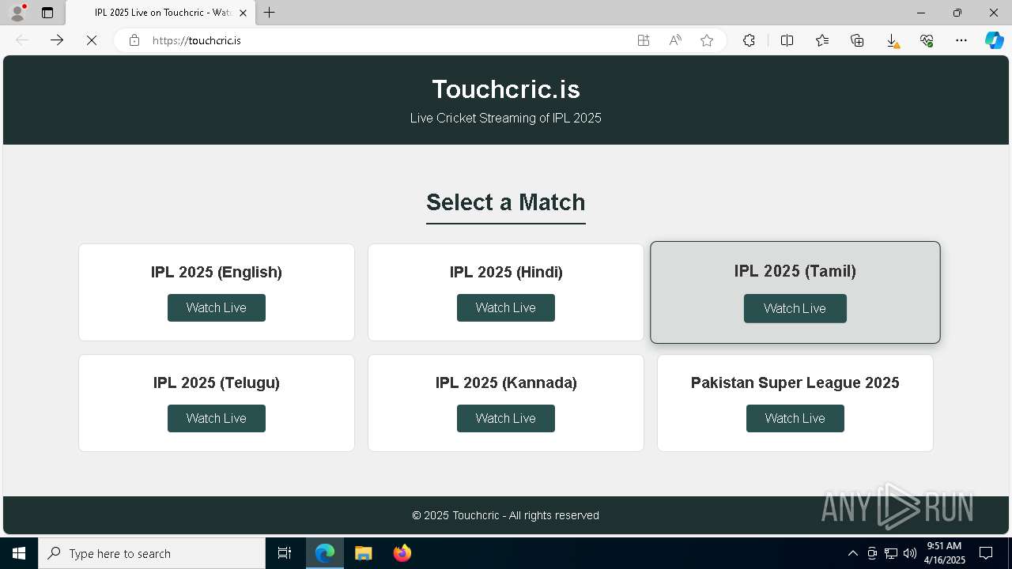Click the IPL 2025 (Tamil) card title

(795, 271)
